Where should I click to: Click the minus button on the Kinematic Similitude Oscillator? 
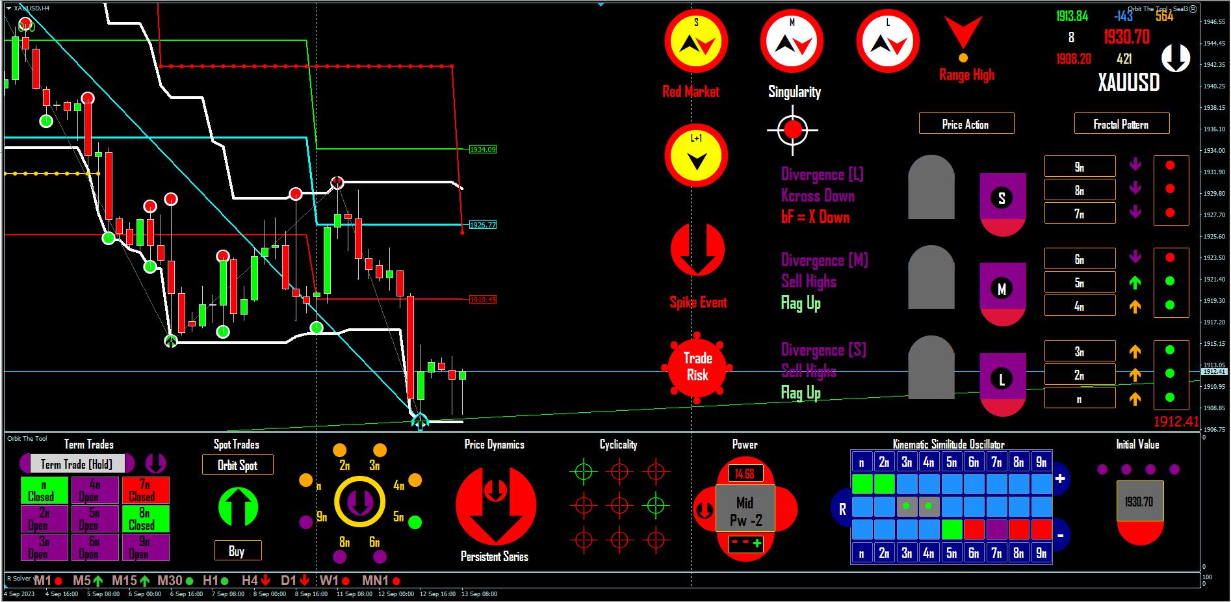1060,536
